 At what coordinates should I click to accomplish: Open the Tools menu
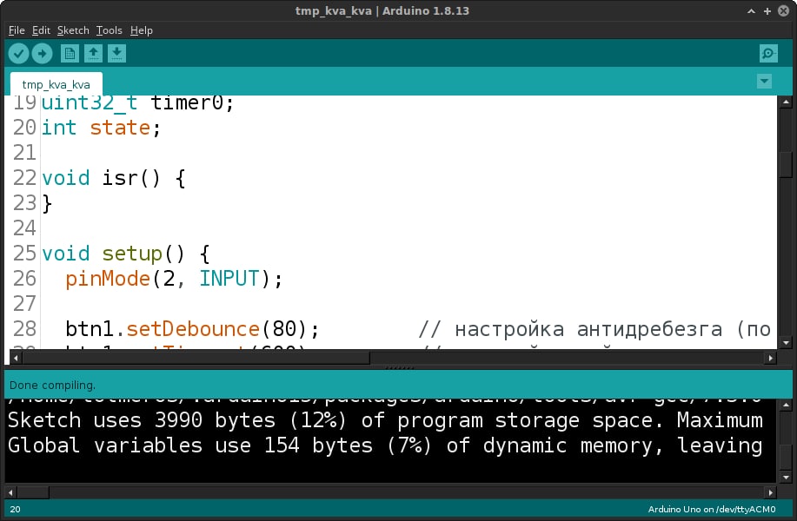click(x=110, y=30)
